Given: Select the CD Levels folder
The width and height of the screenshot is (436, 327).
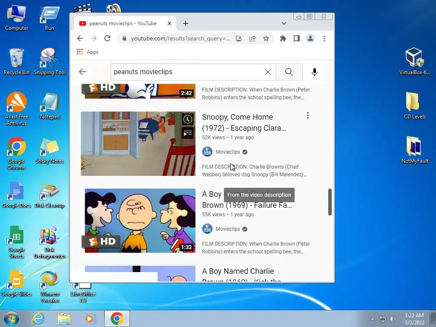Looking at the screenshot, I should point(415,106).
